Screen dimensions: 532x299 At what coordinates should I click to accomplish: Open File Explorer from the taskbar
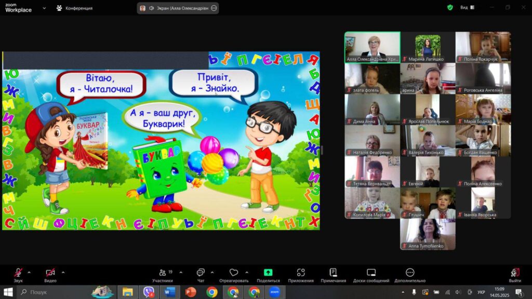pyautogui.click(x=128, y=292)
